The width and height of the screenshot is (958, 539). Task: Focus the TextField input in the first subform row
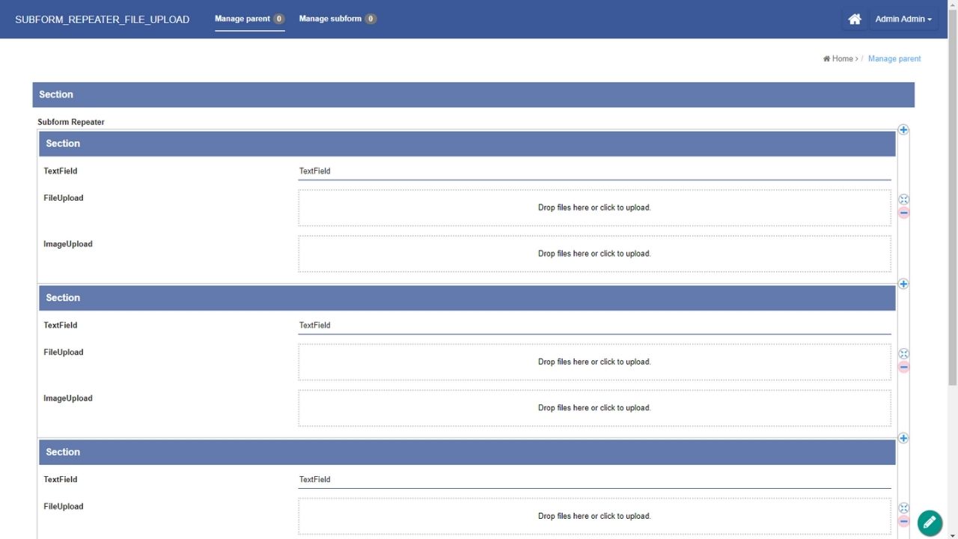click(594, 171)
